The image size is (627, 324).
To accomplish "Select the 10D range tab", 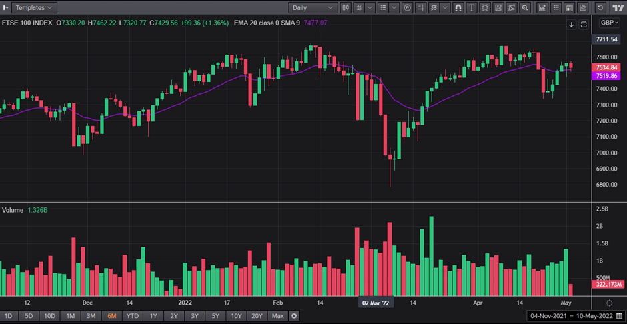I will click(49, 316).
